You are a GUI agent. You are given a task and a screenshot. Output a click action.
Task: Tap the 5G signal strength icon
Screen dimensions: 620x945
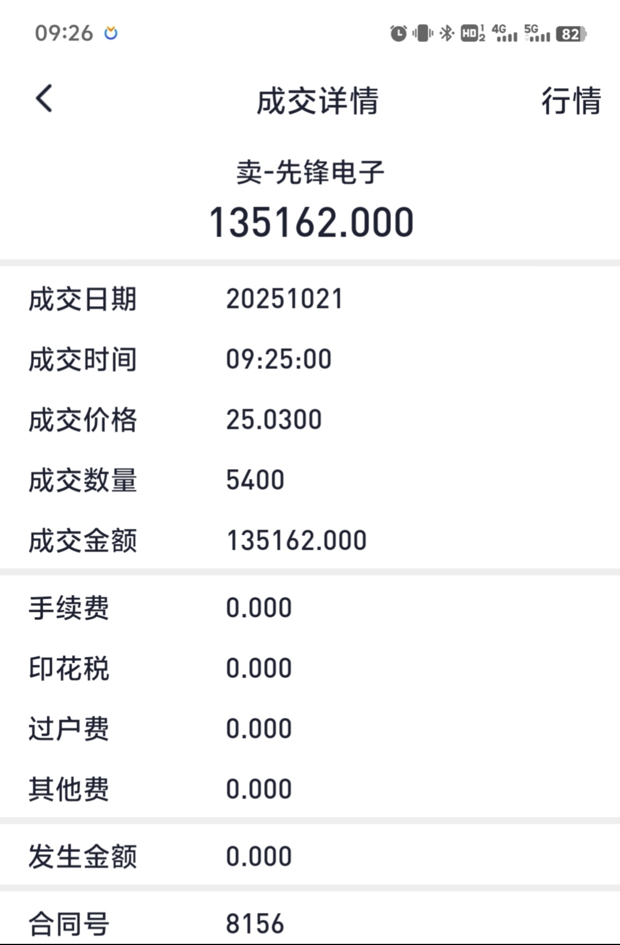(537, 33)
